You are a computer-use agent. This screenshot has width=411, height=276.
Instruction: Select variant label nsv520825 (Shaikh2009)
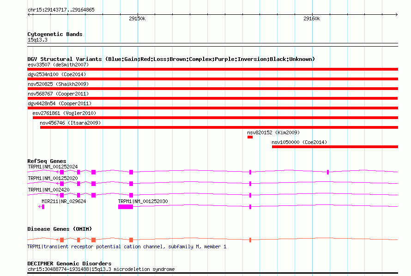[x=58, y=84]
